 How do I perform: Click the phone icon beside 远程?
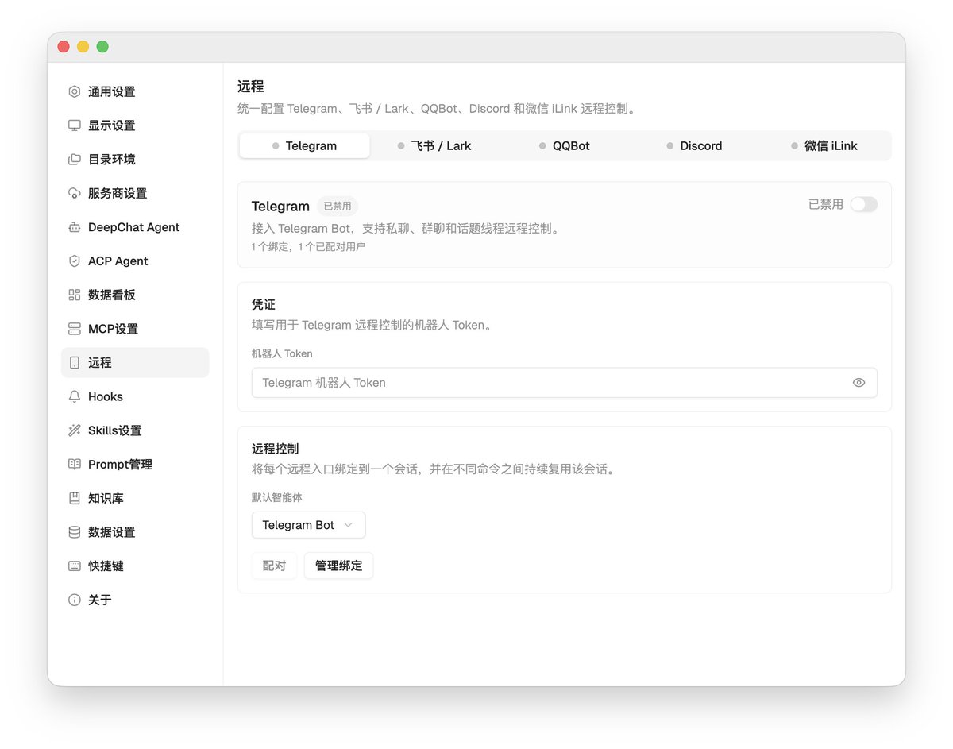[75, 362]
